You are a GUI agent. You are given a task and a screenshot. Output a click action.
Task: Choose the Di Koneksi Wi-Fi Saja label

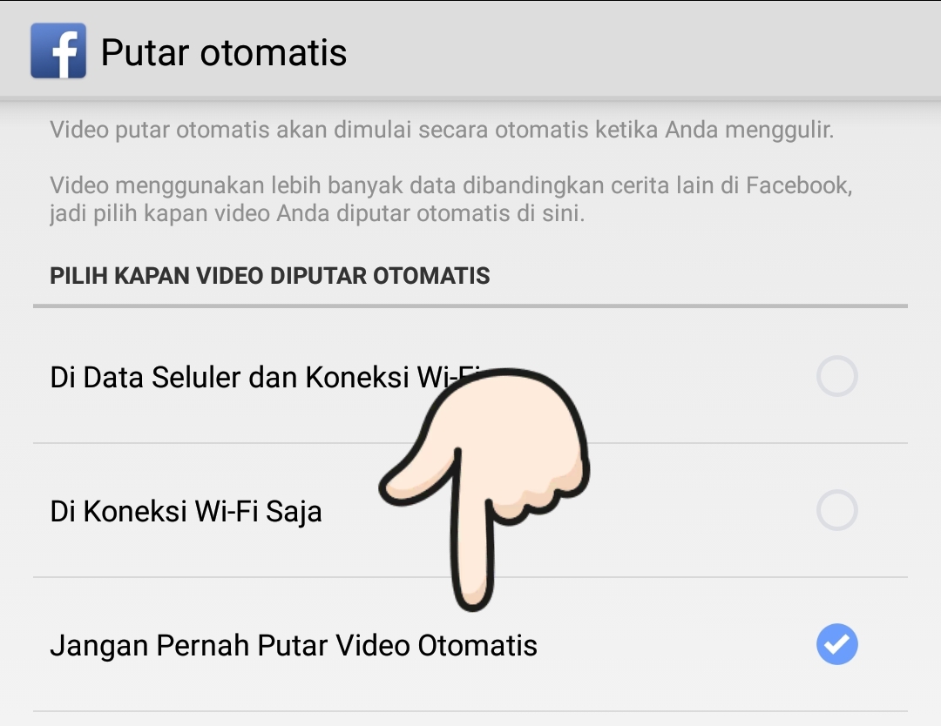186,512
